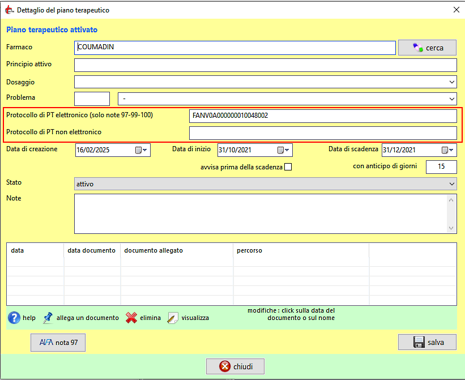
Task: Close the dialog with the chiudi button
Action: [x=235, y=366]
